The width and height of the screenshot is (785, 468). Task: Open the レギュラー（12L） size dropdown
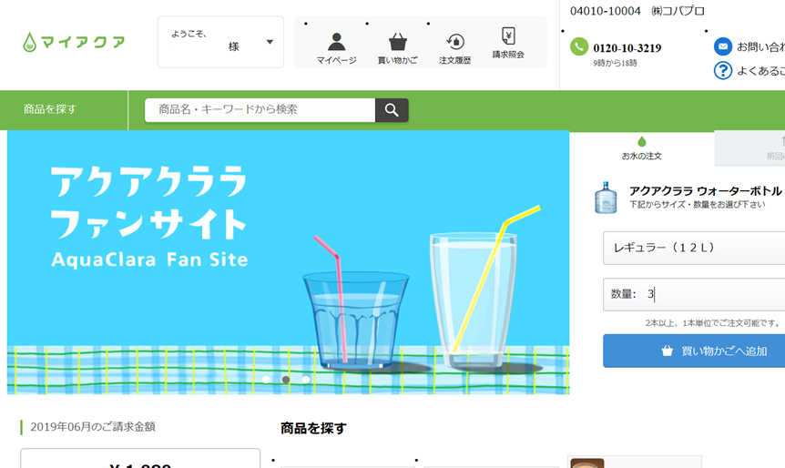pyautogui.click(x=694, y=248)
